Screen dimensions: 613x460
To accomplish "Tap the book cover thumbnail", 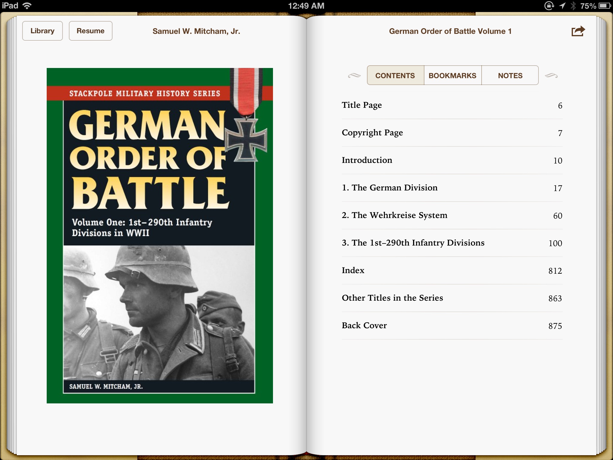I will [160, 236].
